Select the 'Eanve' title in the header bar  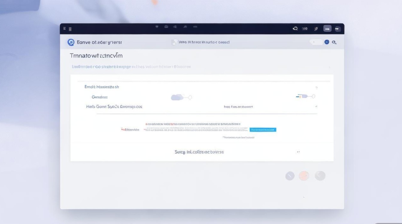point(99,42)
